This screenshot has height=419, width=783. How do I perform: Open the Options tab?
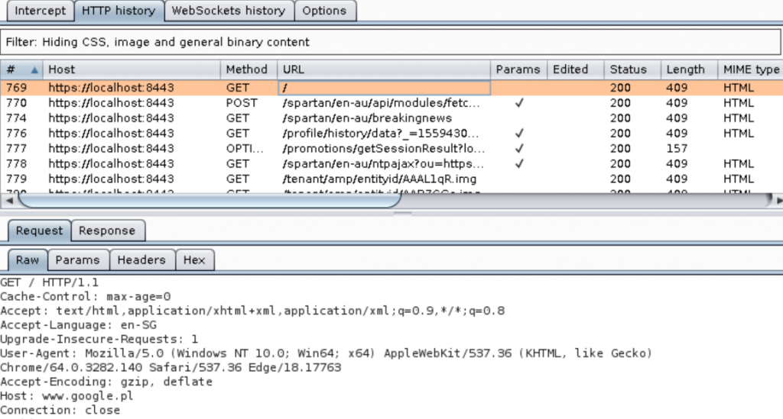tap(324, 11)
